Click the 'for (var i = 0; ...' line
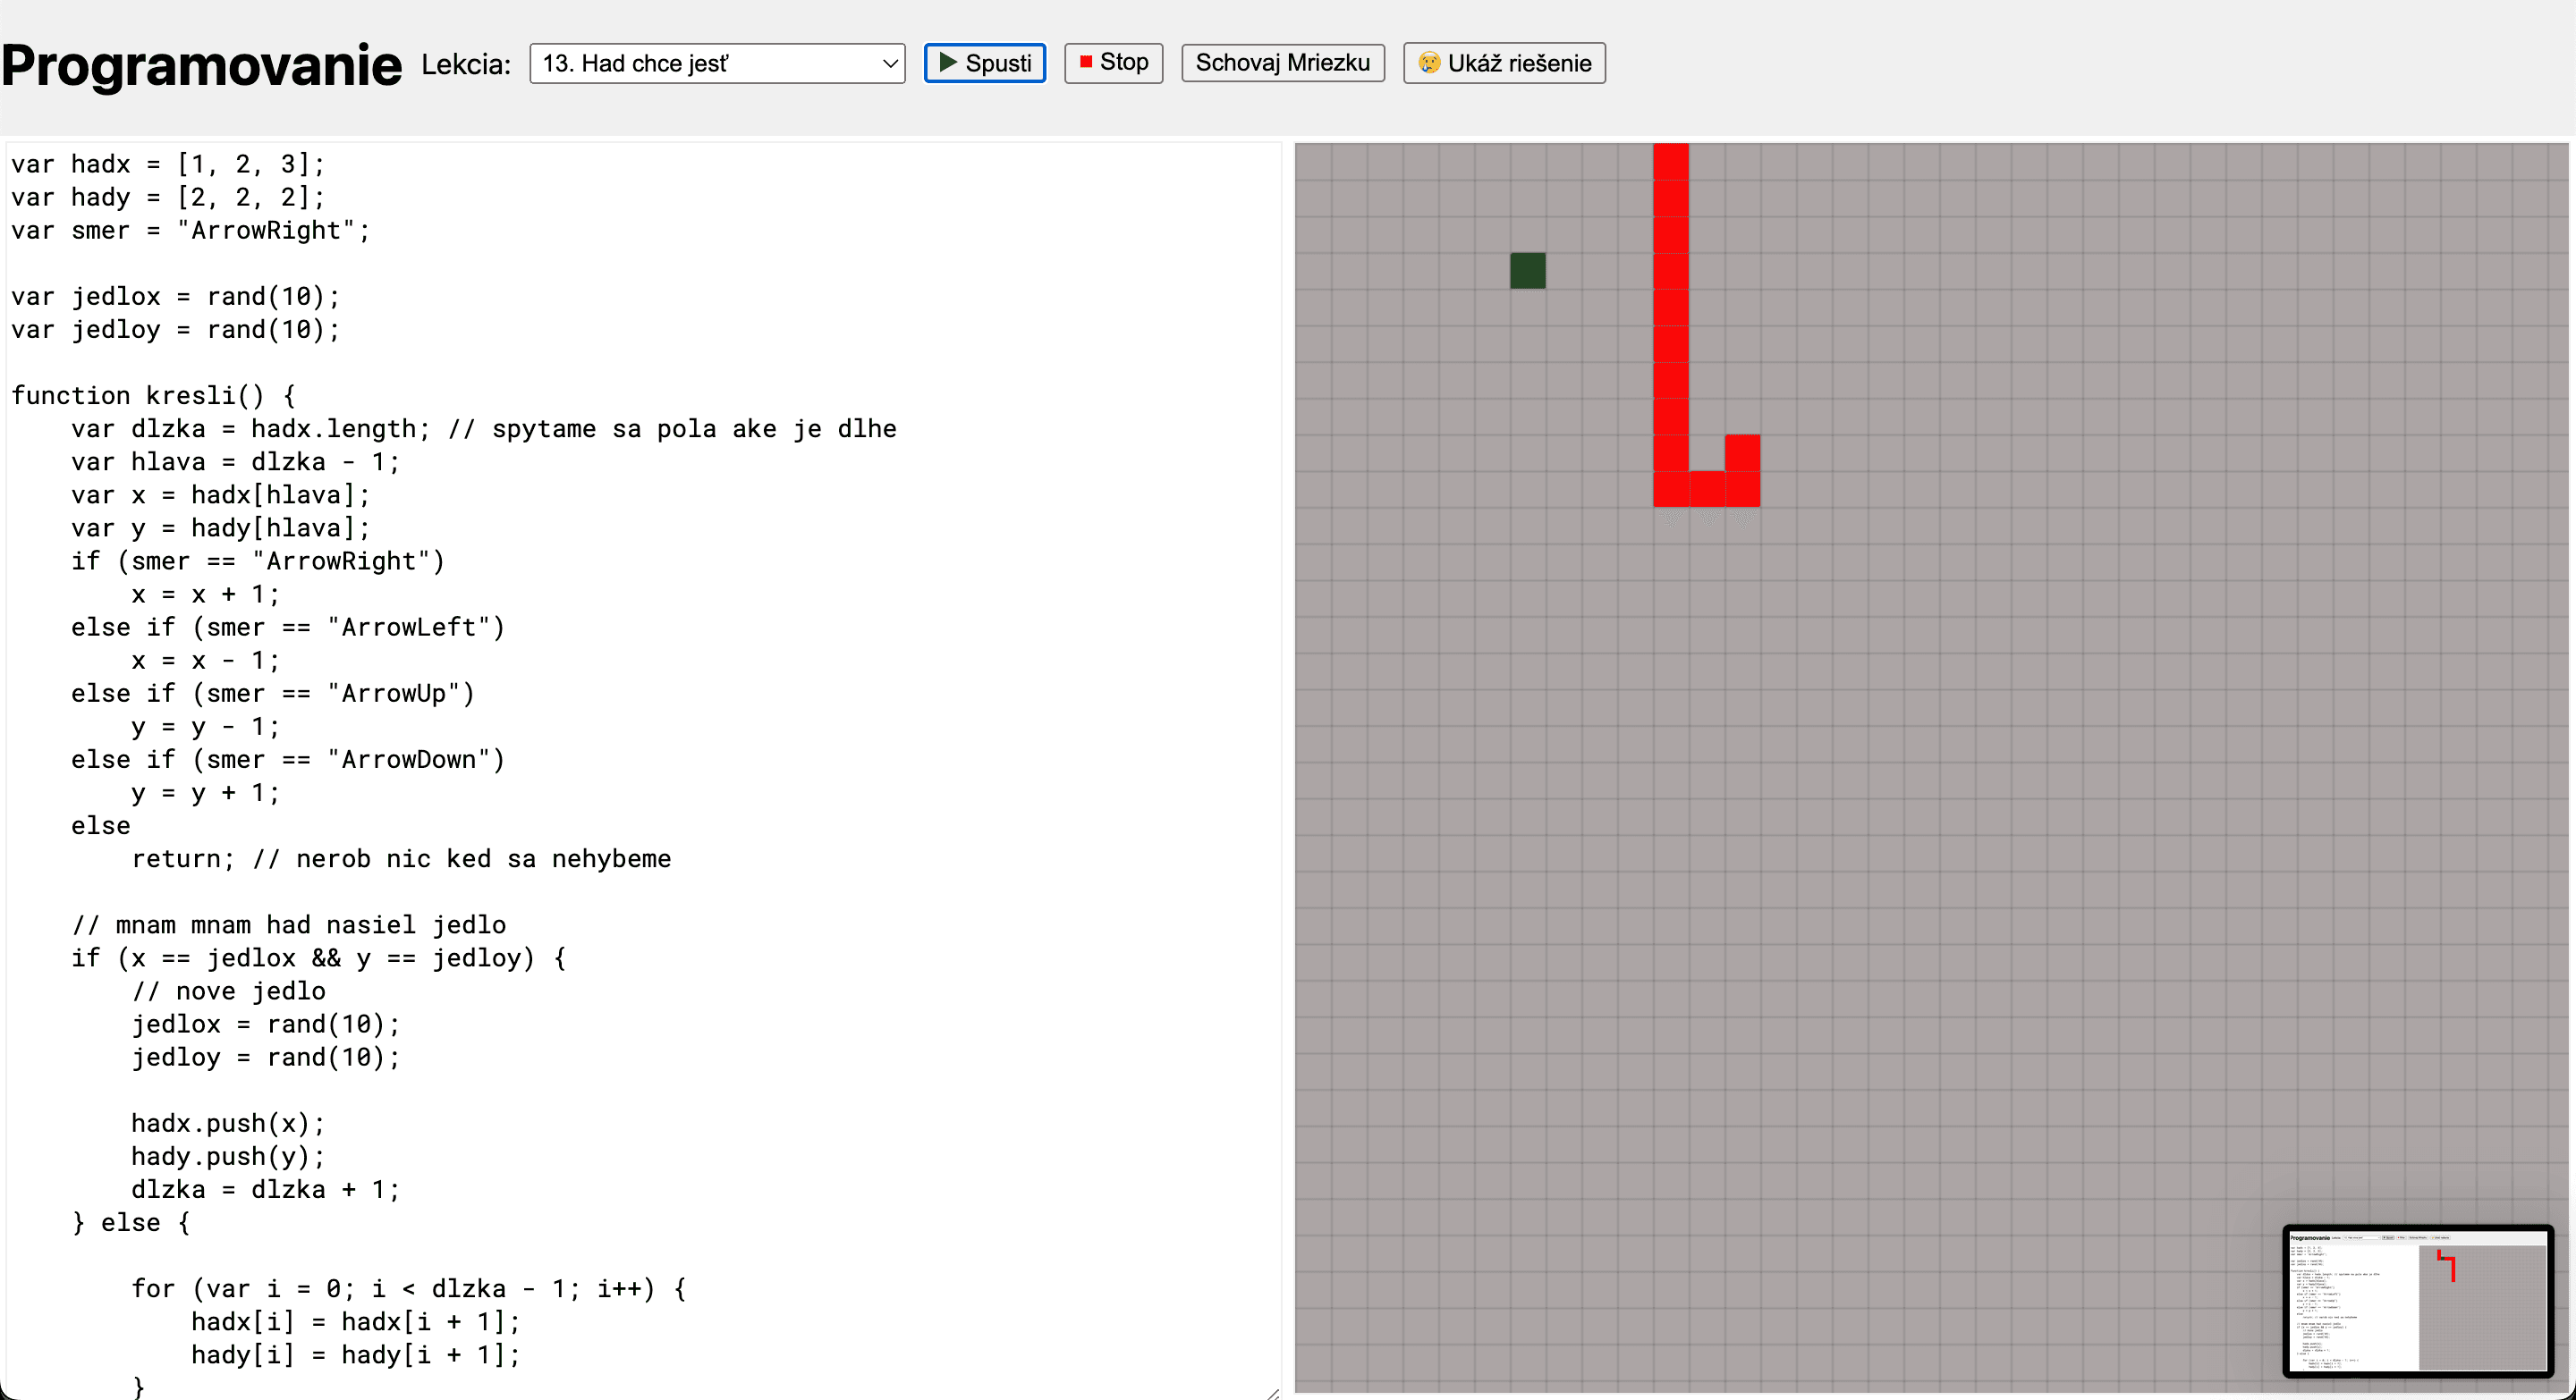 [x=409, y=1288]
